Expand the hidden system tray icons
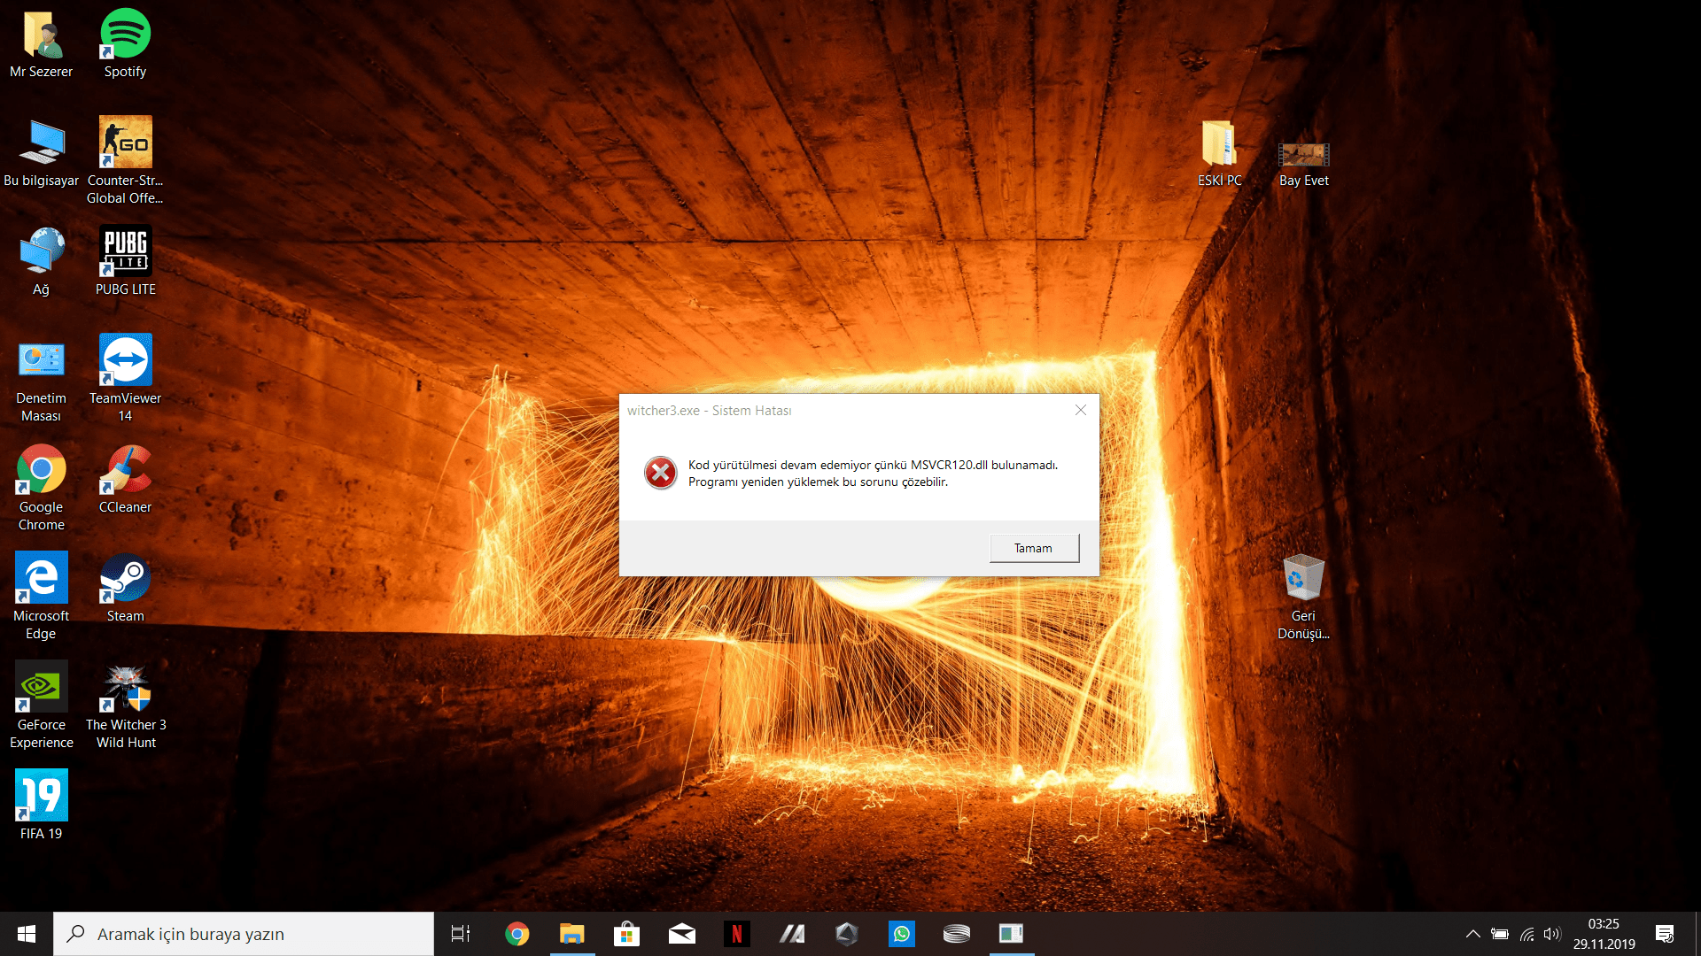 (x=1472, y=934)
